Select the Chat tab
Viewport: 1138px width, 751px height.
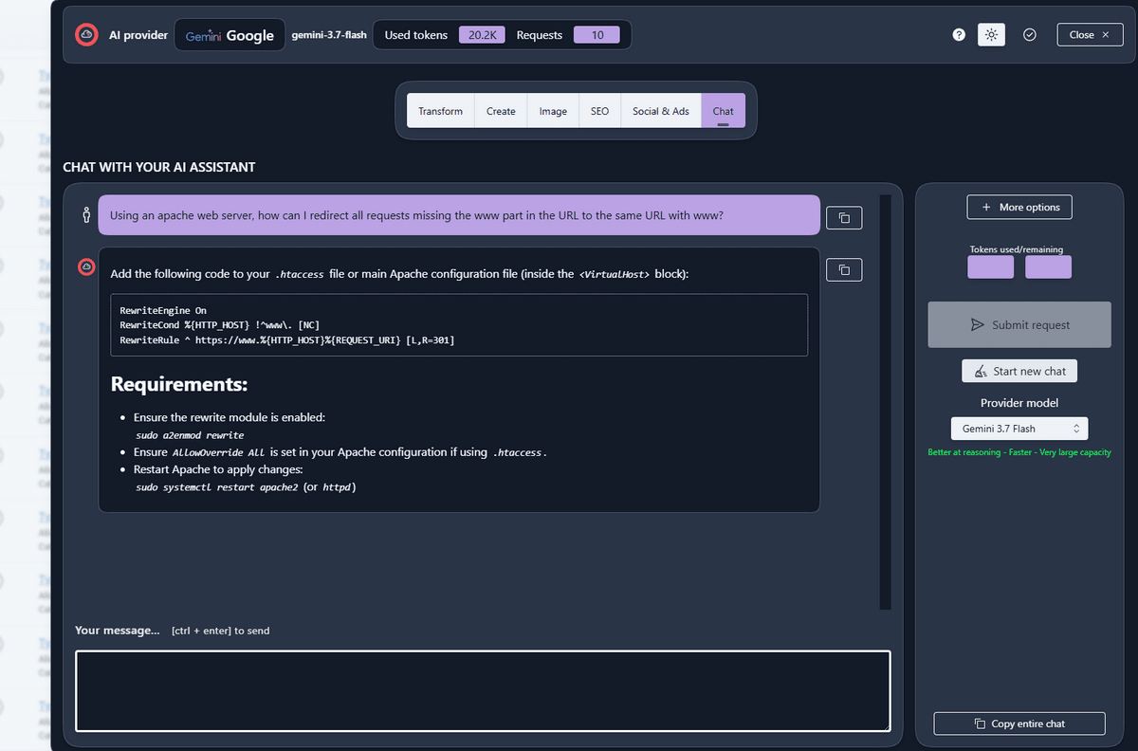point(724,111)
